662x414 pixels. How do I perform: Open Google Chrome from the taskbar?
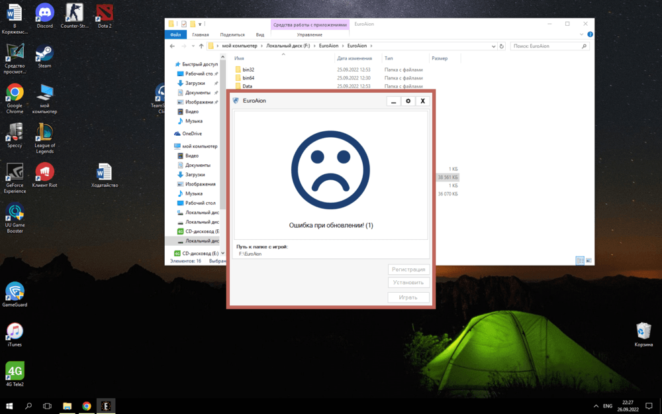coord(87,406)
